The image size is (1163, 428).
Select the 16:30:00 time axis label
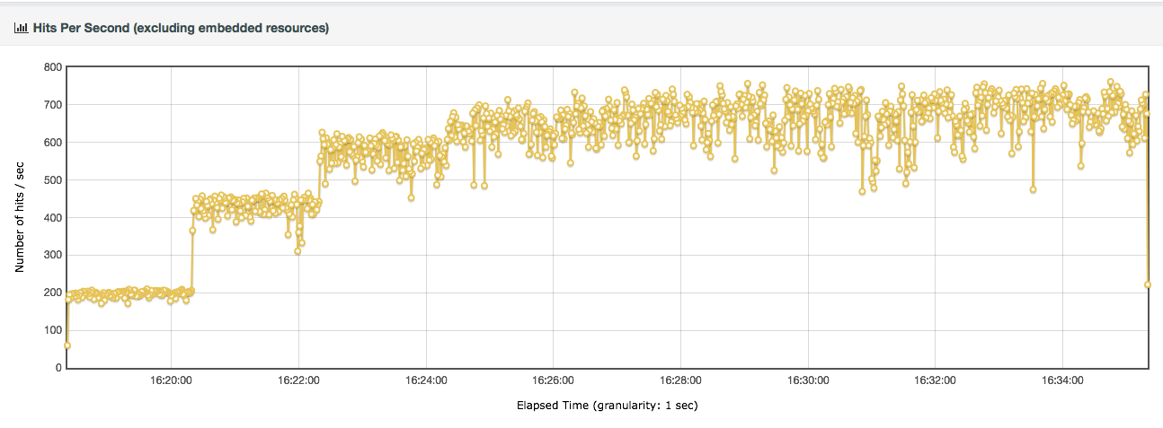(809, 380)
